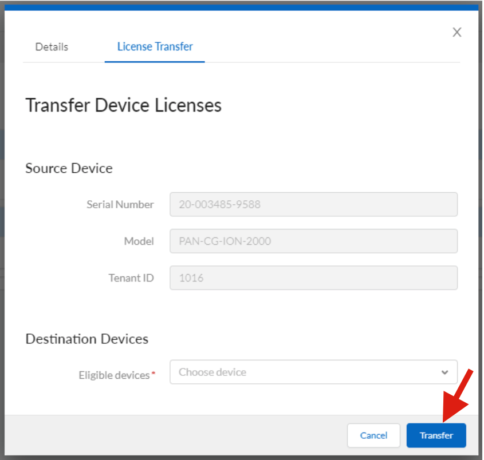Click the Tenant ID field

[313, 277]
